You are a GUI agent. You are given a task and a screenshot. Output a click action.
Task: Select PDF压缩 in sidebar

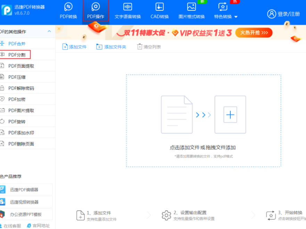(27, 77)
